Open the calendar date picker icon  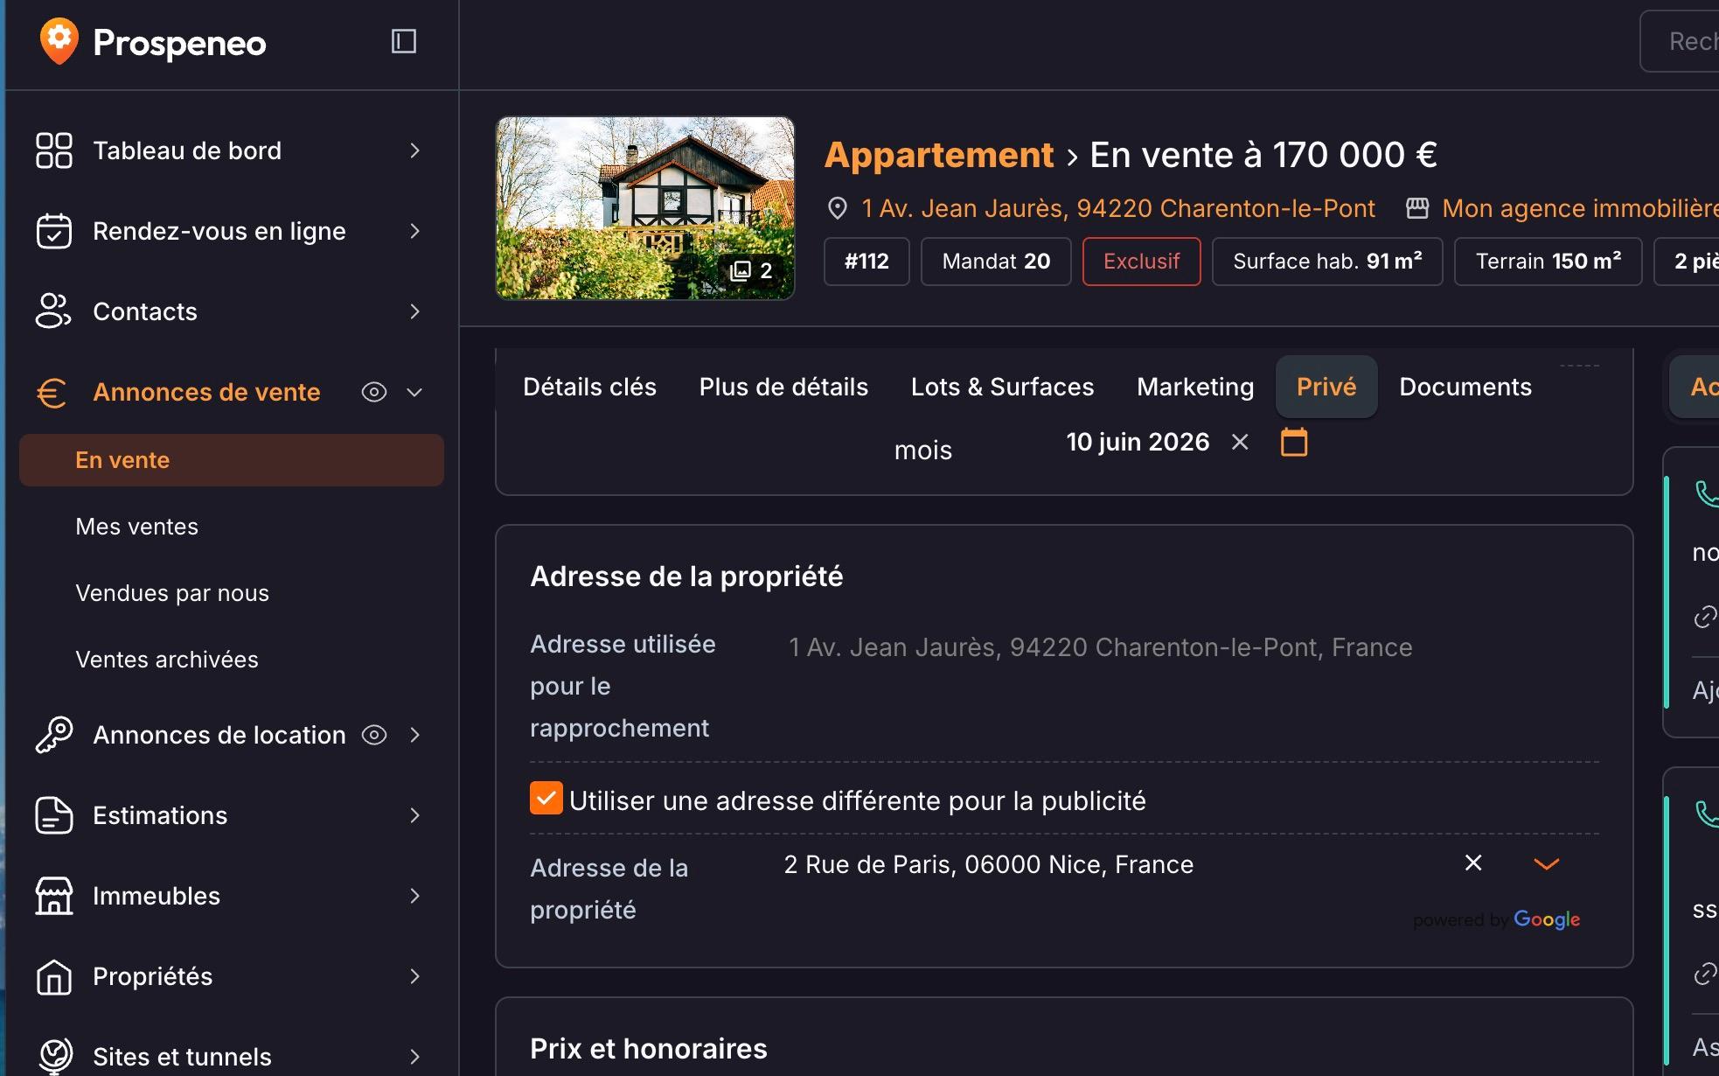click(x=1294, y=442)
